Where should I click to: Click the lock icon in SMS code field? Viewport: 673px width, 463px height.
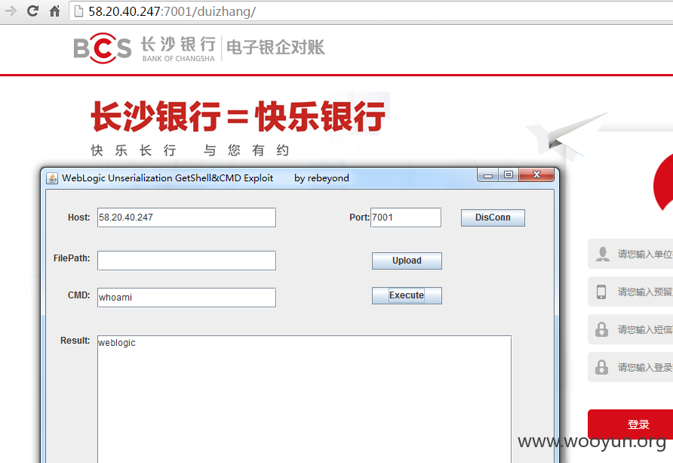point(602,329)
